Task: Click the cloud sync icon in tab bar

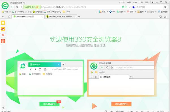Action: 9,17
